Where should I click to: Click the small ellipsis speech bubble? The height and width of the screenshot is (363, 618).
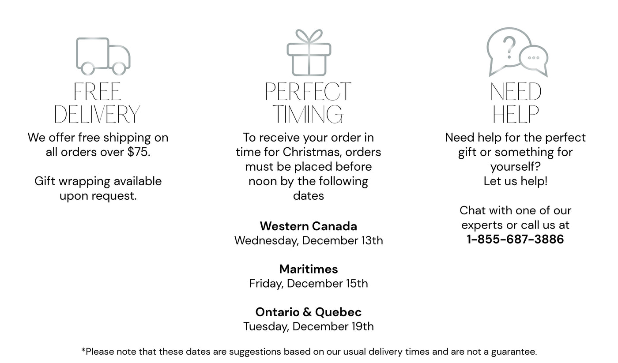pyautogui.click(x=534, y=60)
